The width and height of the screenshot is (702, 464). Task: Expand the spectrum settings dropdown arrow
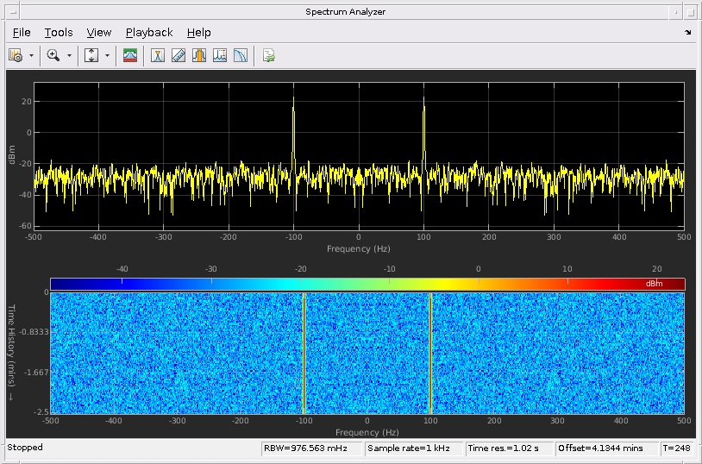coord(32,55)
